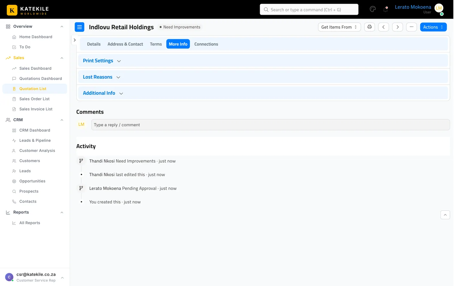Click the Opportunities target icon
This screenshot has height=286, width=458.
(x=14, y=181)
